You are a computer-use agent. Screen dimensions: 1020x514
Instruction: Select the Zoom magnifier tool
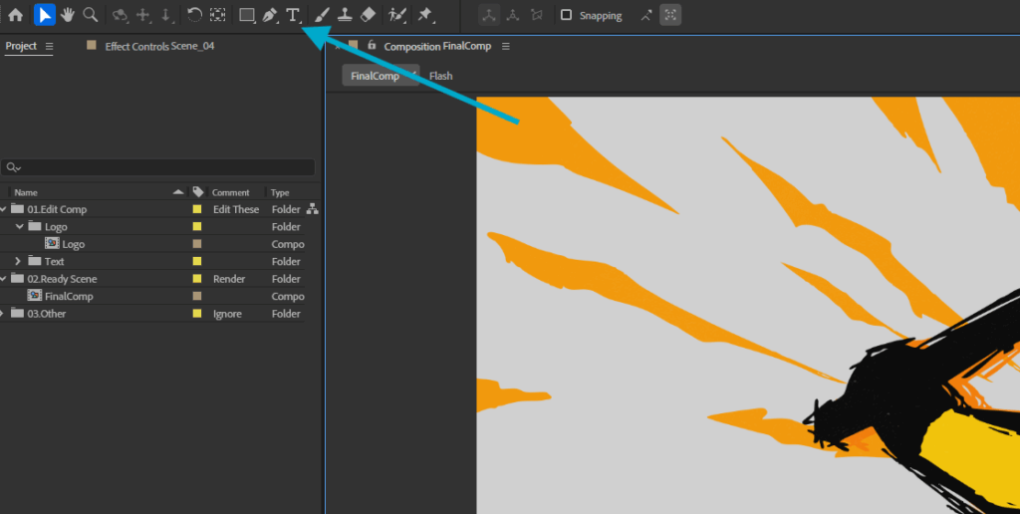point(91,15)
